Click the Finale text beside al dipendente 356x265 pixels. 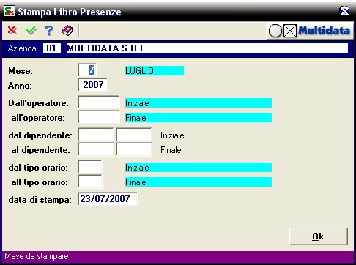(171, 150)
